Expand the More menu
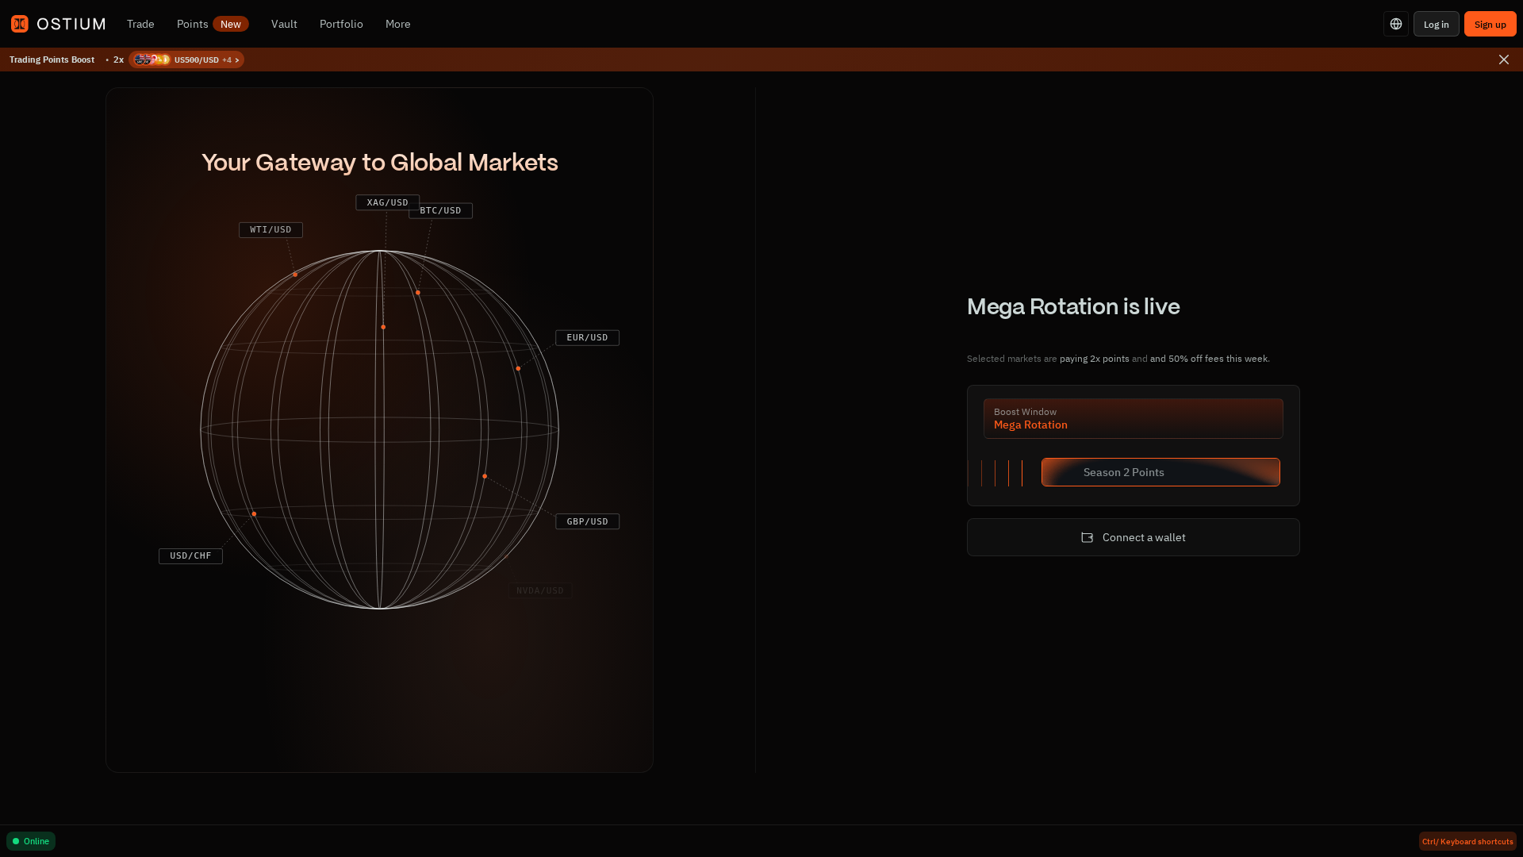The width and height of the screenshot is (1523, 857). [x=398, y=24]
